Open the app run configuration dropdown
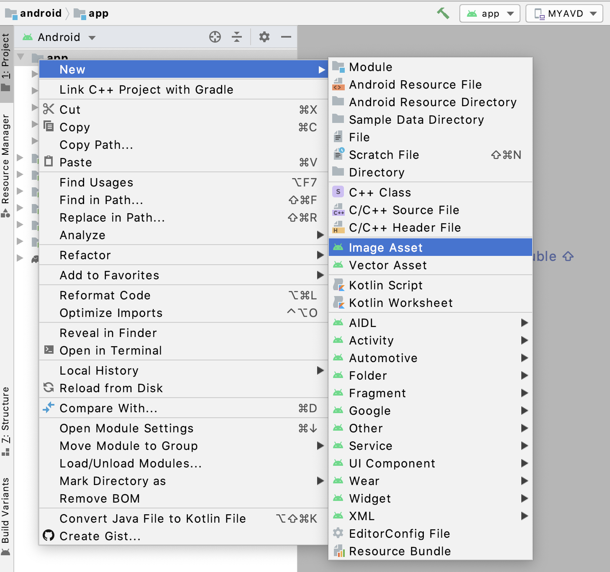 [x=490, y=13]
